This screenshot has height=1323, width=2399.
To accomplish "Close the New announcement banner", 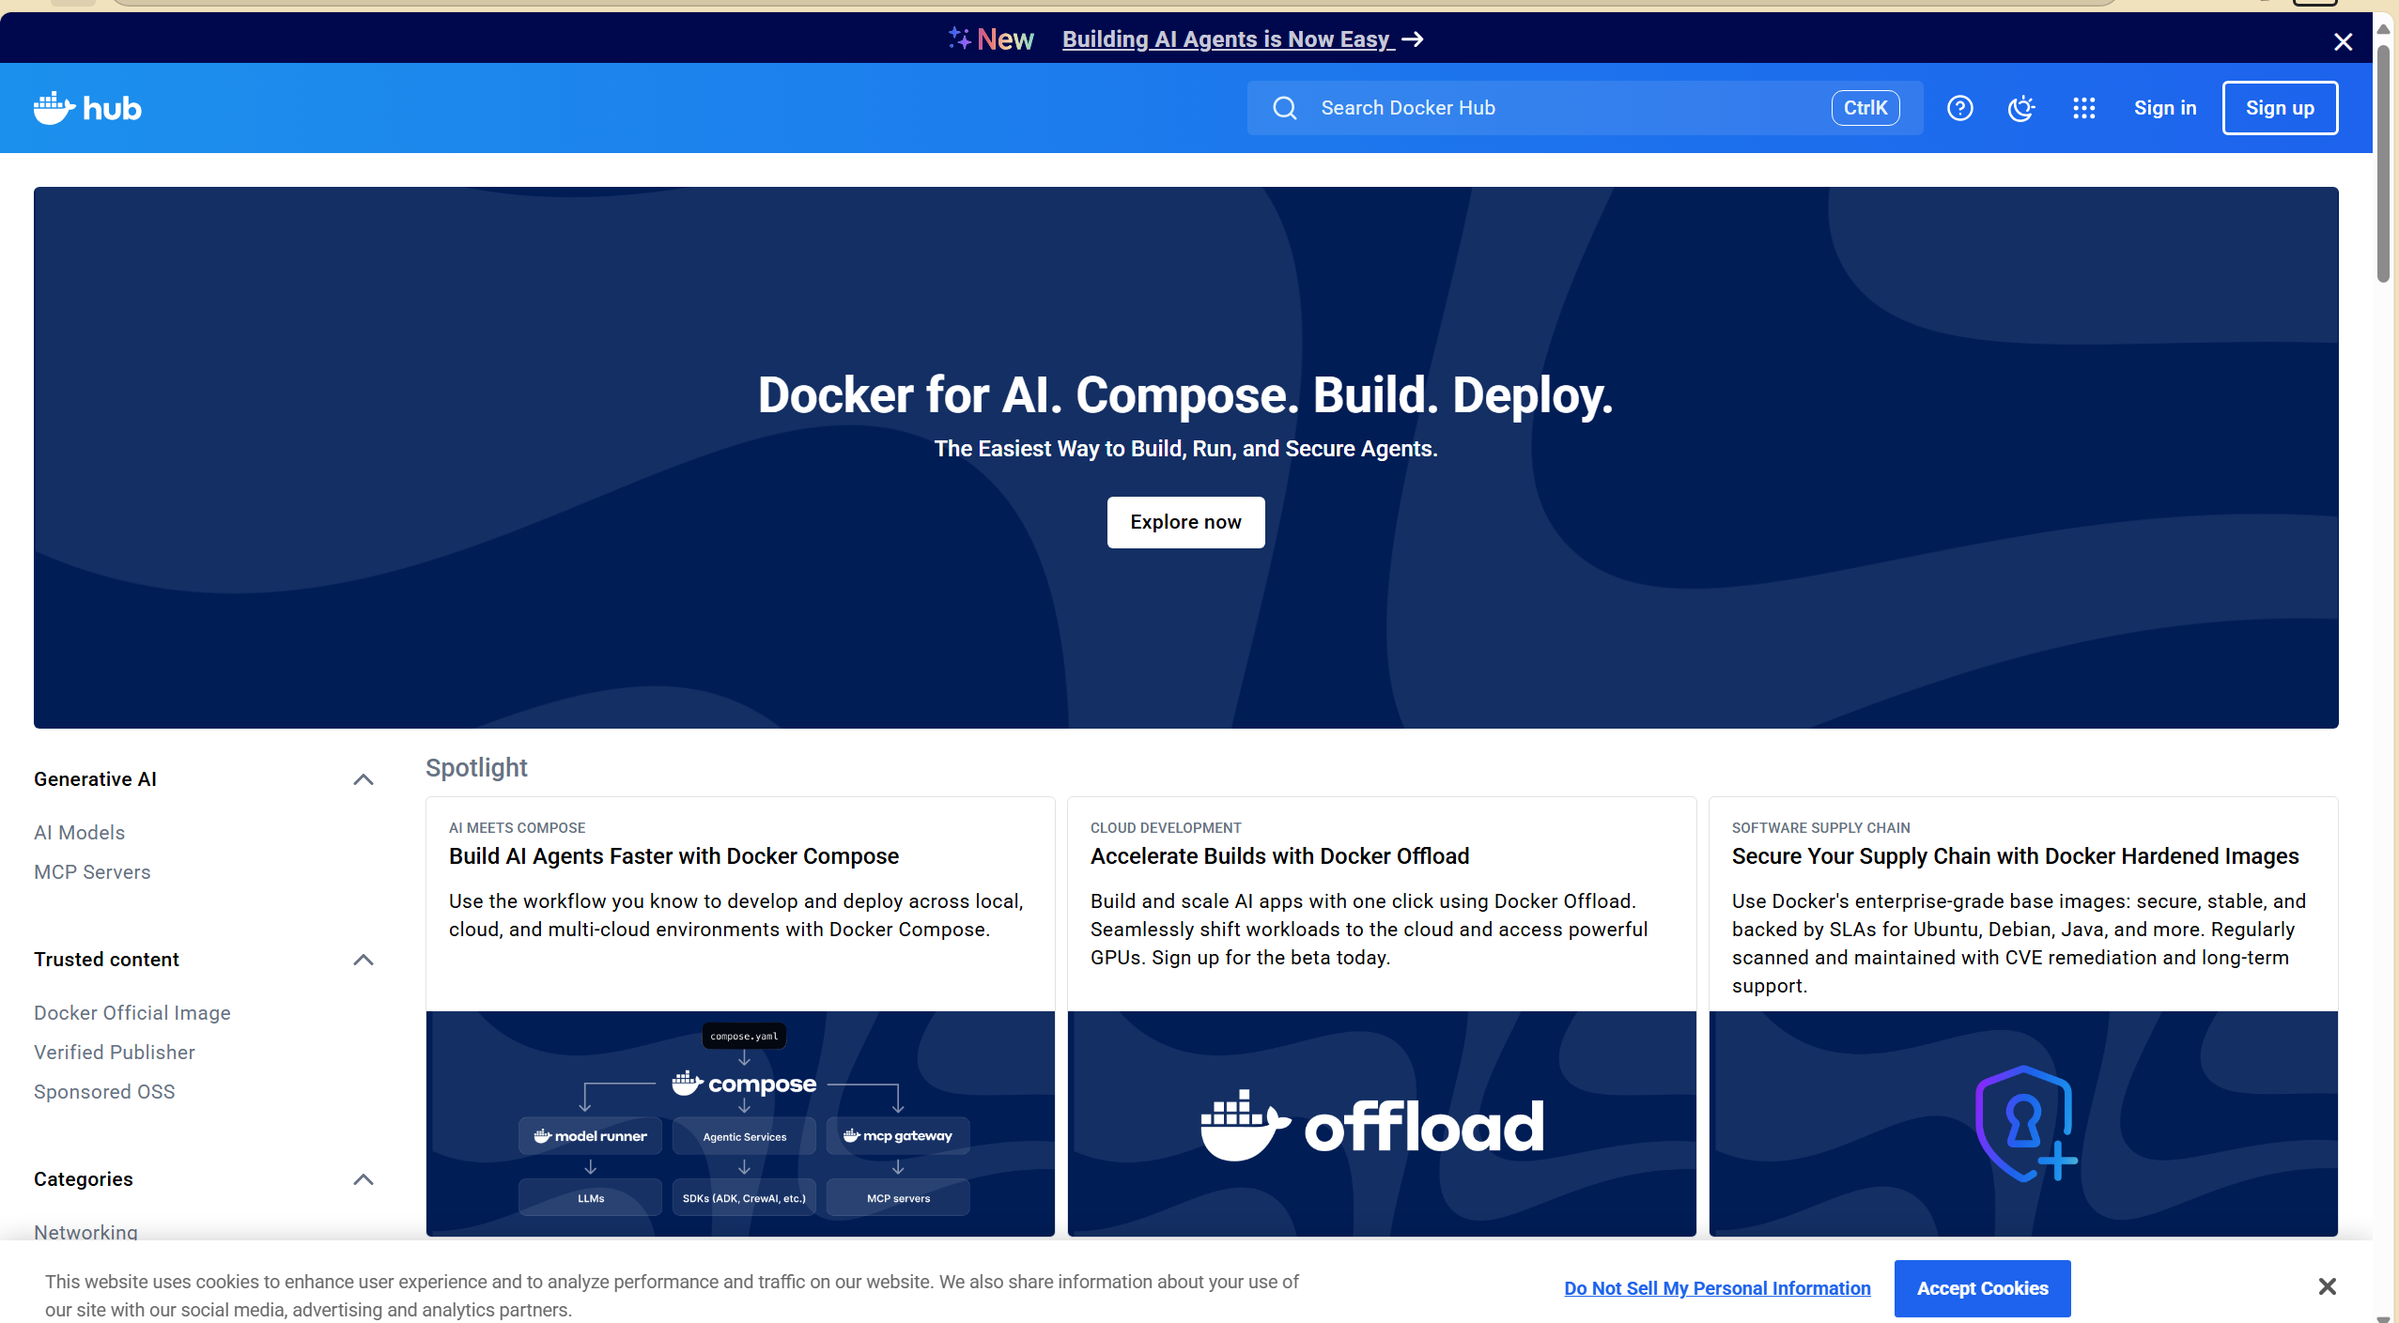I will (x=2343, y=41).
